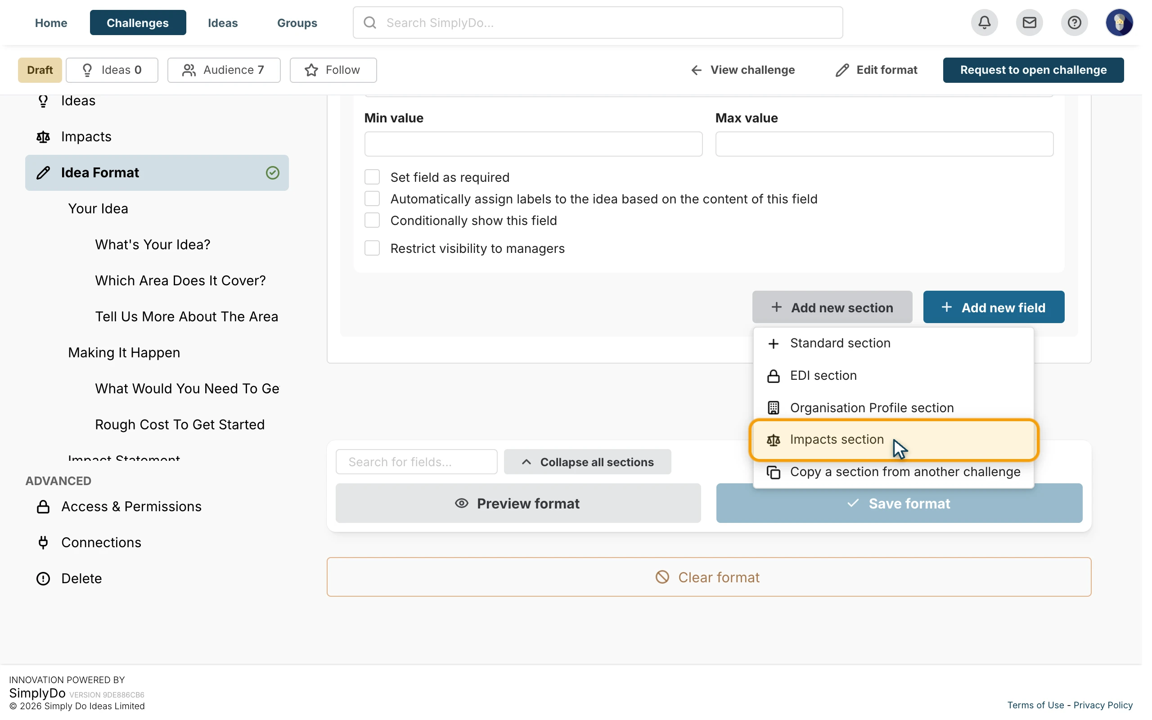The image size is (1152, 720).
Task: Click the green checkmark on Idea Format
Action: [x=272, y=172]
